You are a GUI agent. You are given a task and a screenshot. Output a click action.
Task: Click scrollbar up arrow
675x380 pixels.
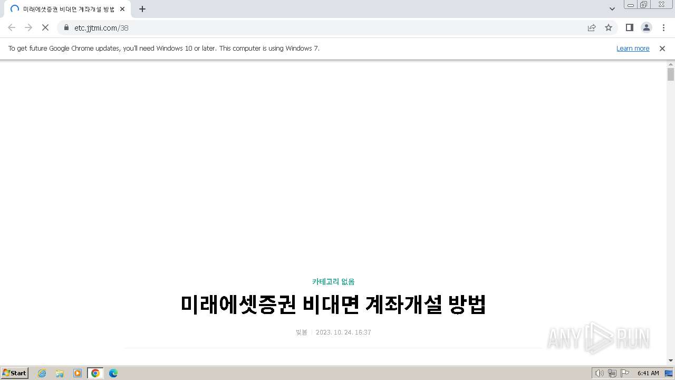tap(671, 64)
